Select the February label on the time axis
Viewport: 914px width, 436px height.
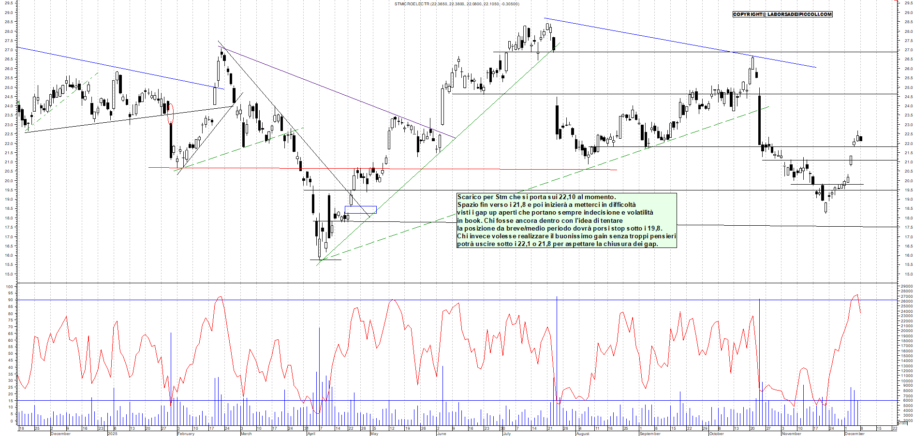click(186, 434)
